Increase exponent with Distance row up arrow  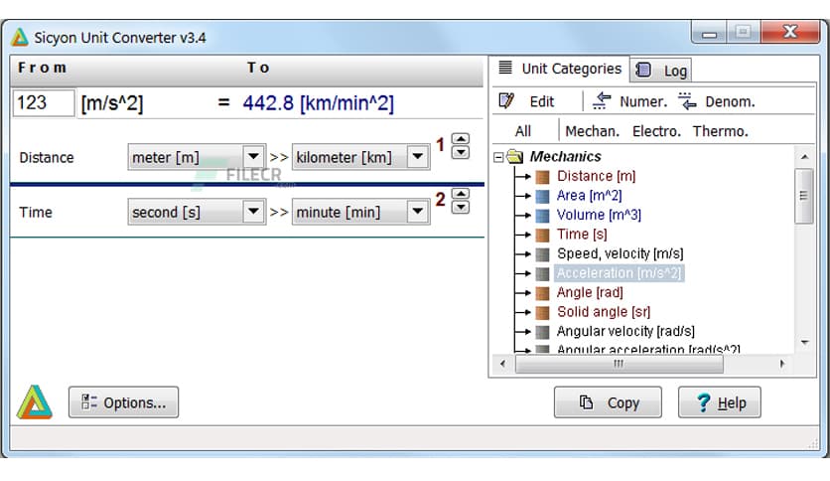(x=461, y=138)
